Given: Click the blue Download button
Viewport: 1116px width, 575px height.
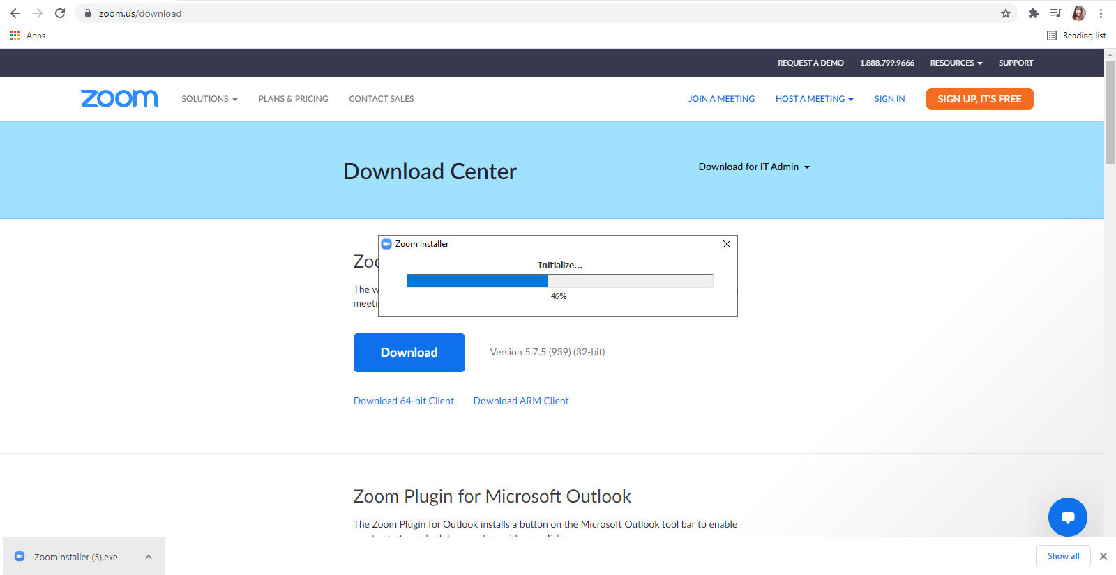Looking at the screenshot, I should tap(409, 353).
